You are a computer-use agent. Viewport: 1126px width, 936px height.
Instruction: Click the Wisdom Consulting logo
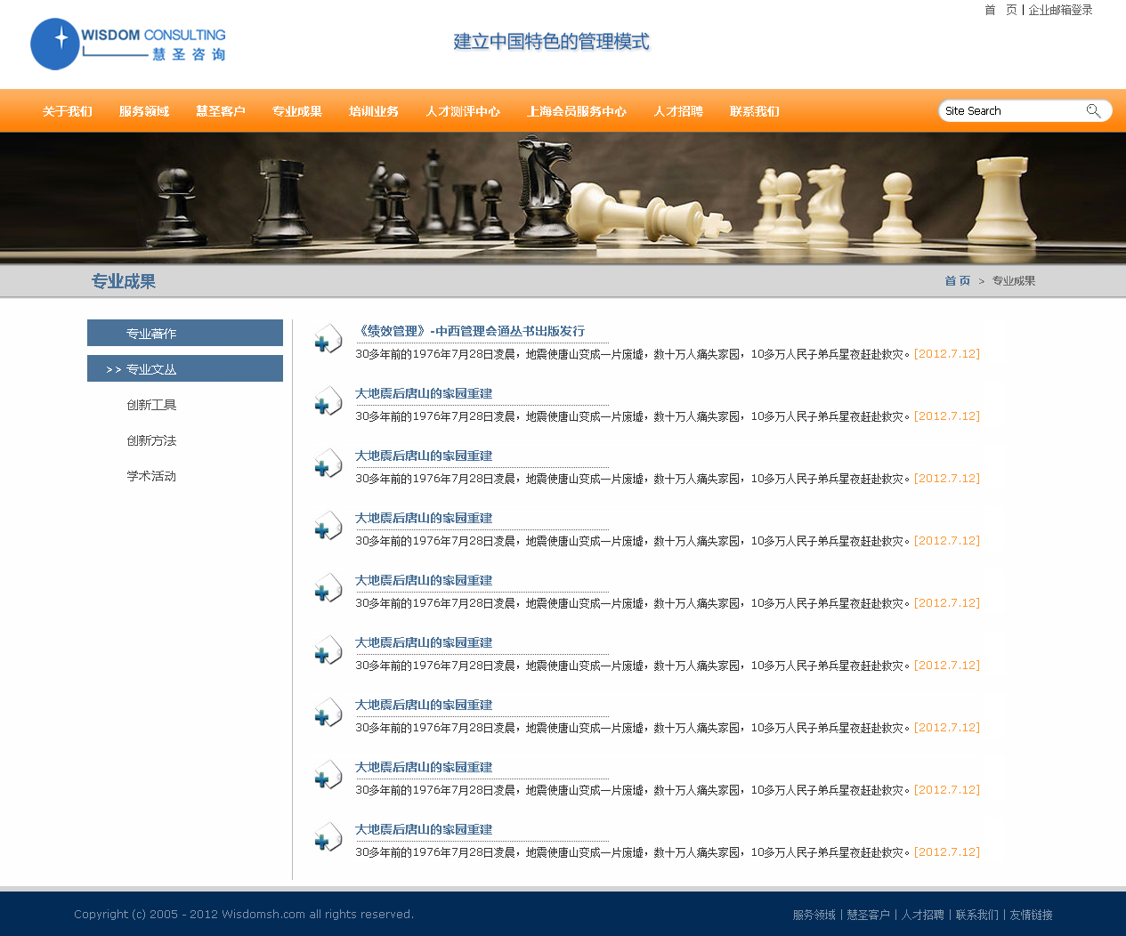[x=128, y=44]
